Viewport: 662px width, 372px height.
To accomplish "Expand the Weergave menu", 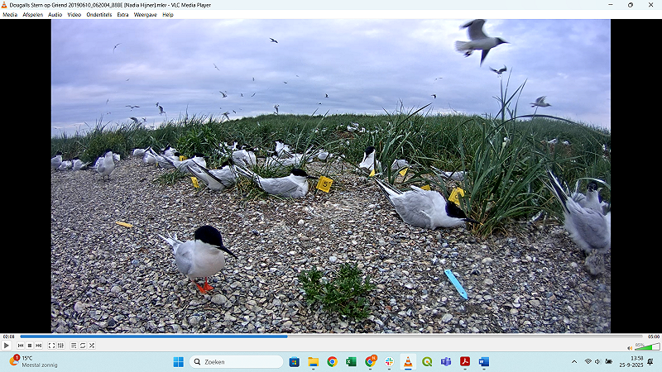I will [146, 15].
